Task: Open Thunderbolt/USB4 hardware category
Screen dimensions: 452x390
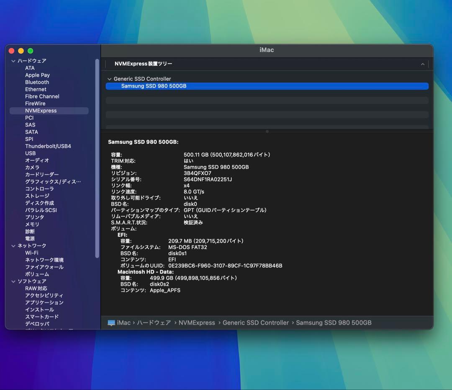Action: point(48,146)
